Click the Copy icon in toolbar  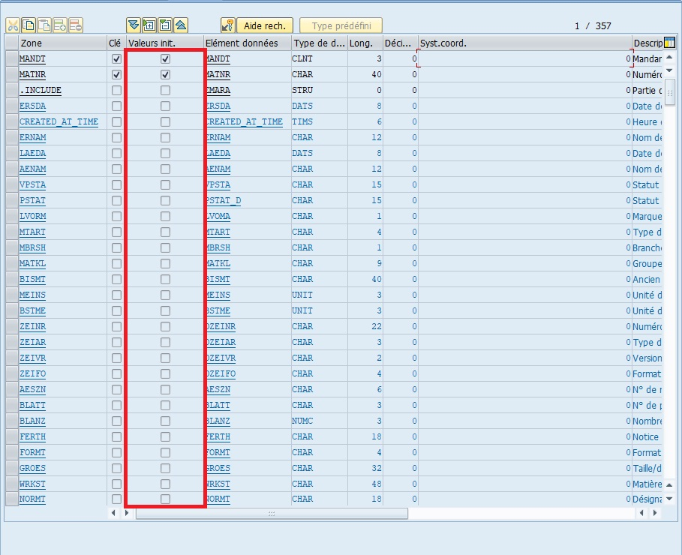click(x=29, y=25)
